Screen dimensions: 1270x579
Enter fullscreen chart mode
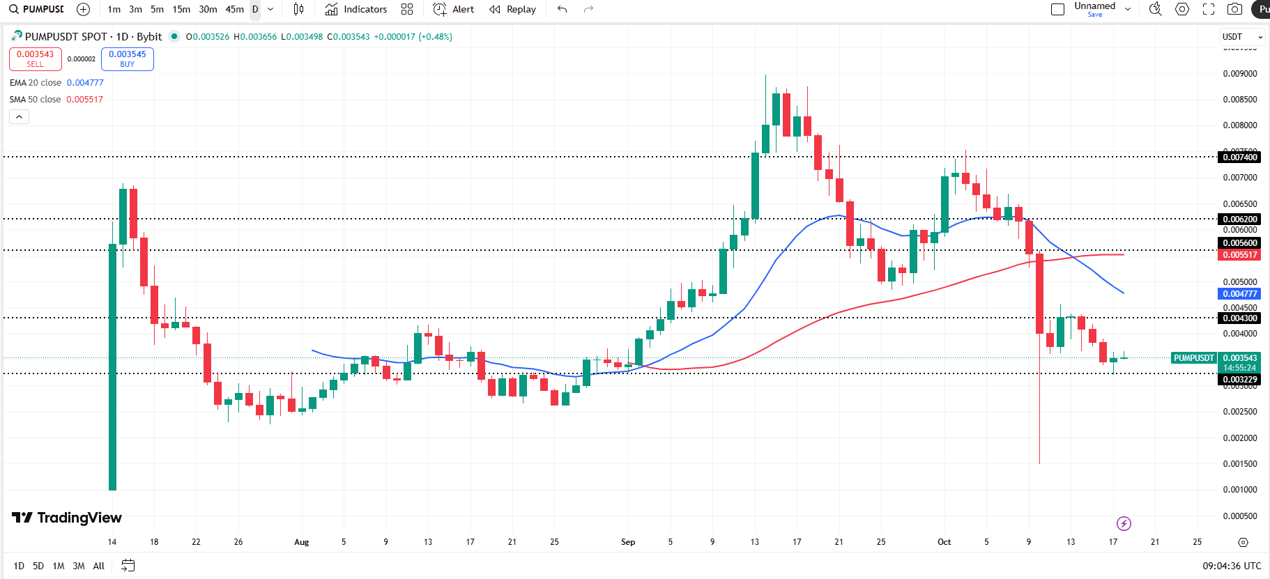pyautogui.click(x=1209, y=9)
